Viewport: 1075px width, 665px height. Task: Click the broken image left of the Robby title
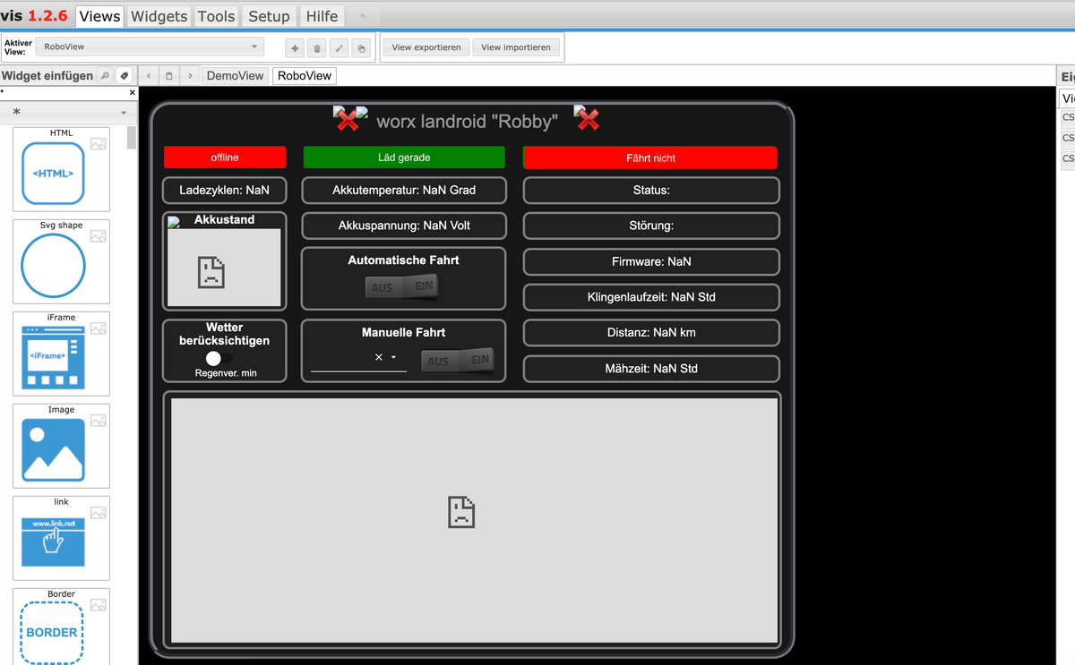pyautogui.click(x=350, y=118)
